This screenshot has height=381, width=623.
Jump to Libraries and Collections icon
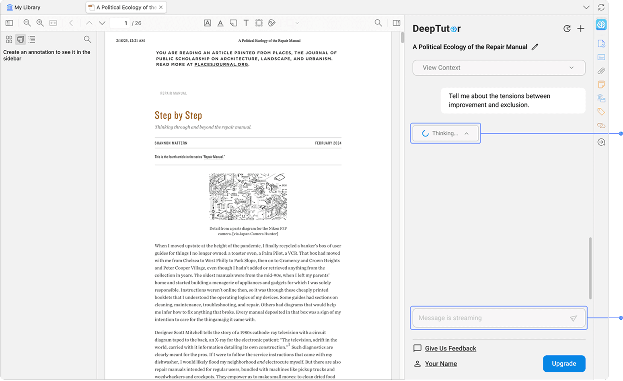pos(601,98)
